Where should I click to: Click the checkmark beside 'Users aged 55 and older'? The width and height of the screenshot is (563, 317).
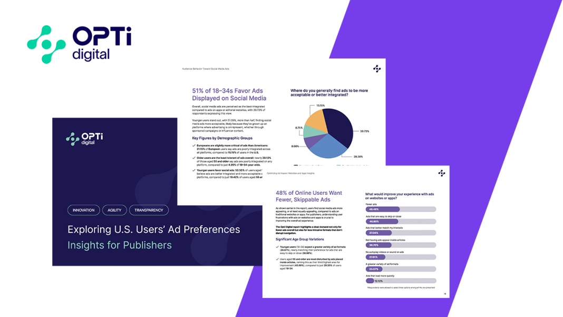(277, 260)
